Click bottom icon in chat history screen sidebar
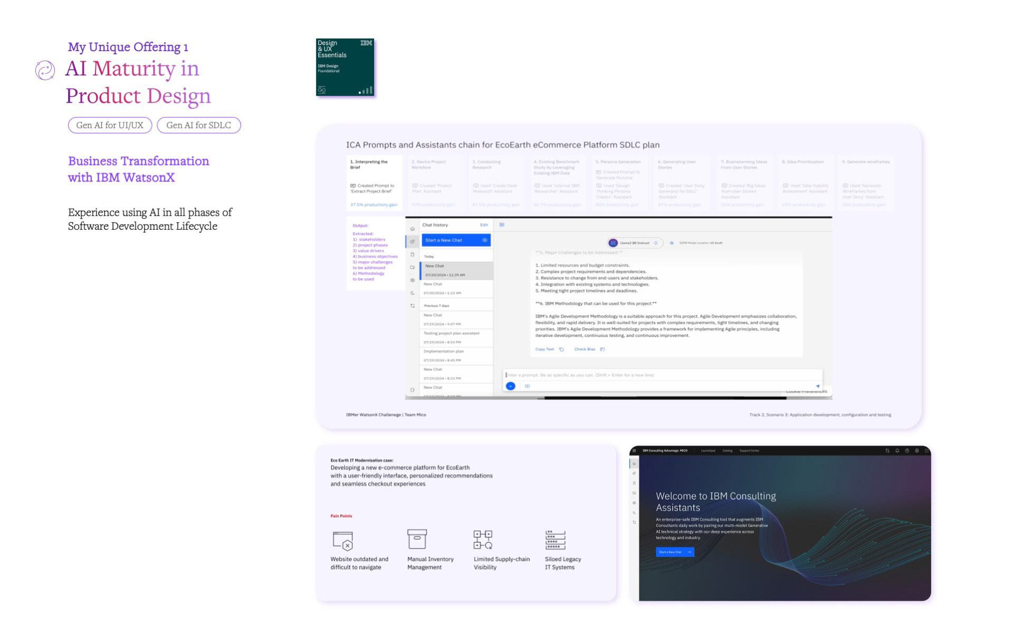Screen dimensions: 1013x626 point(413,390)
